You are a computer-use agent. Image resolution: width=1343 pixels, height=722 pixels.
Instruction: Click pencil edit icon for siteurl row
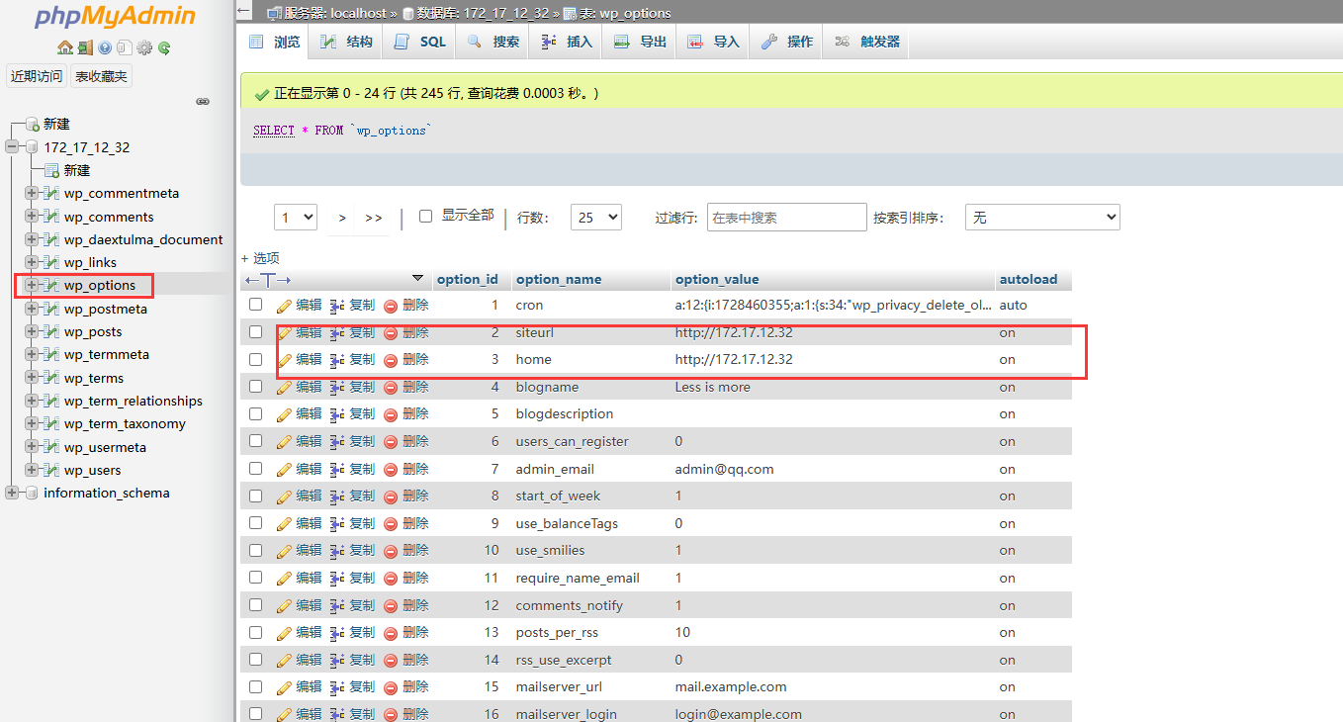pyautogui.click(x=285, y=333)
